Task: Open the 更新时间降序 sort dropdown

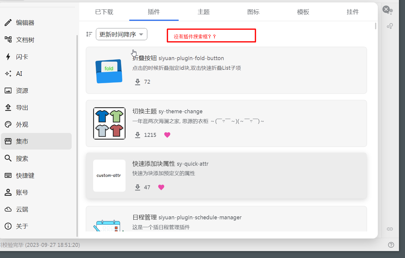Action: [122, 34]
